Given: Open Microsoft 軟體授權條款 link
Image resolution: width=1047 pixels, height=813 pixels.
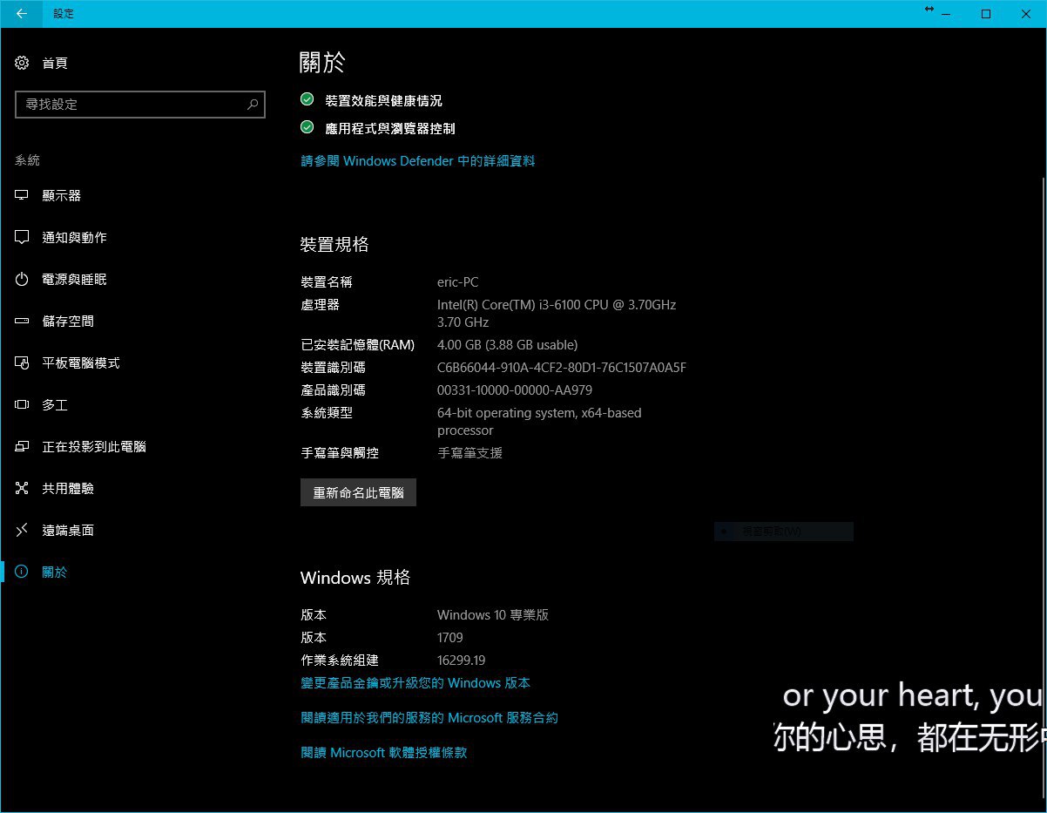Looking at the screenshot, I should (384, 753).
